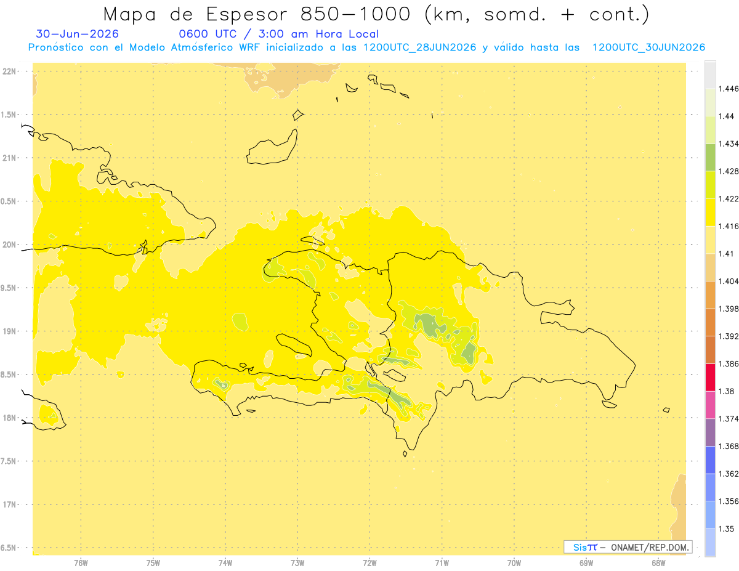Click the '1.398' legend value
The image size is (739, 571).
(728, 309)
